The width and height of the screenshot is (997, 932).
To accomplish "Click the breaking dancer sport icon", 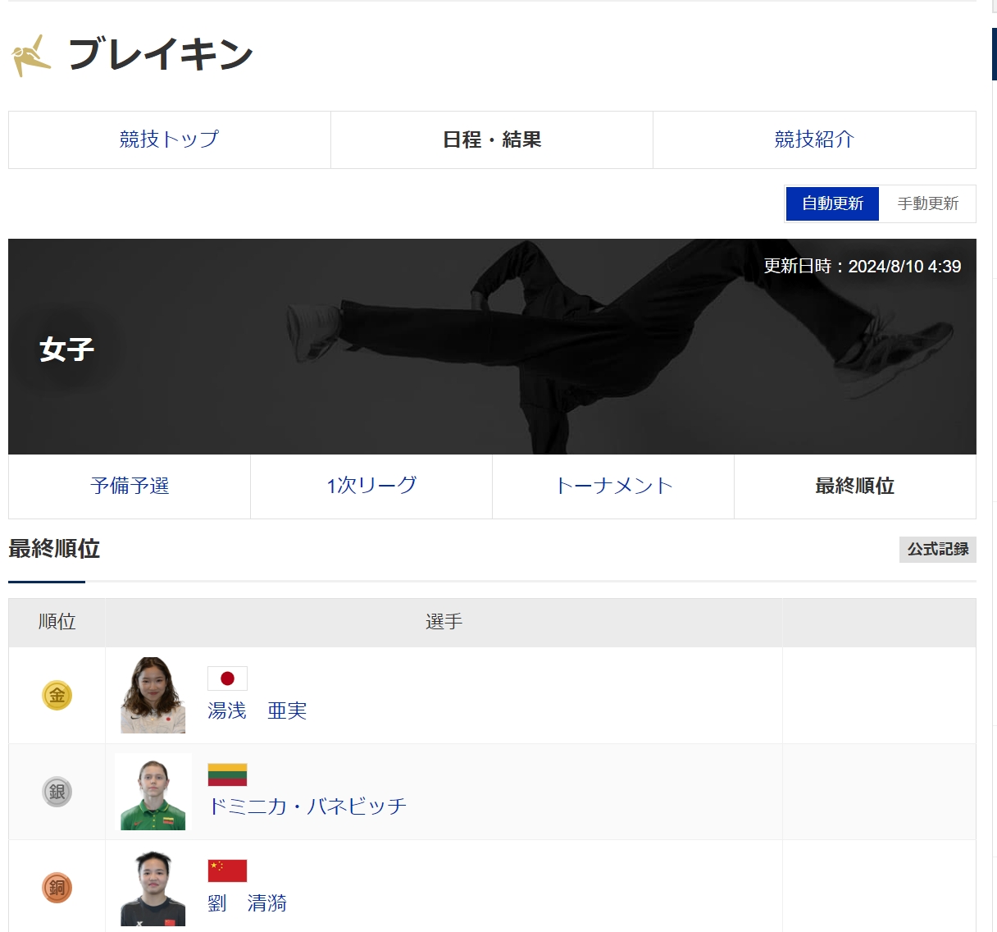I will click(31, 55).
